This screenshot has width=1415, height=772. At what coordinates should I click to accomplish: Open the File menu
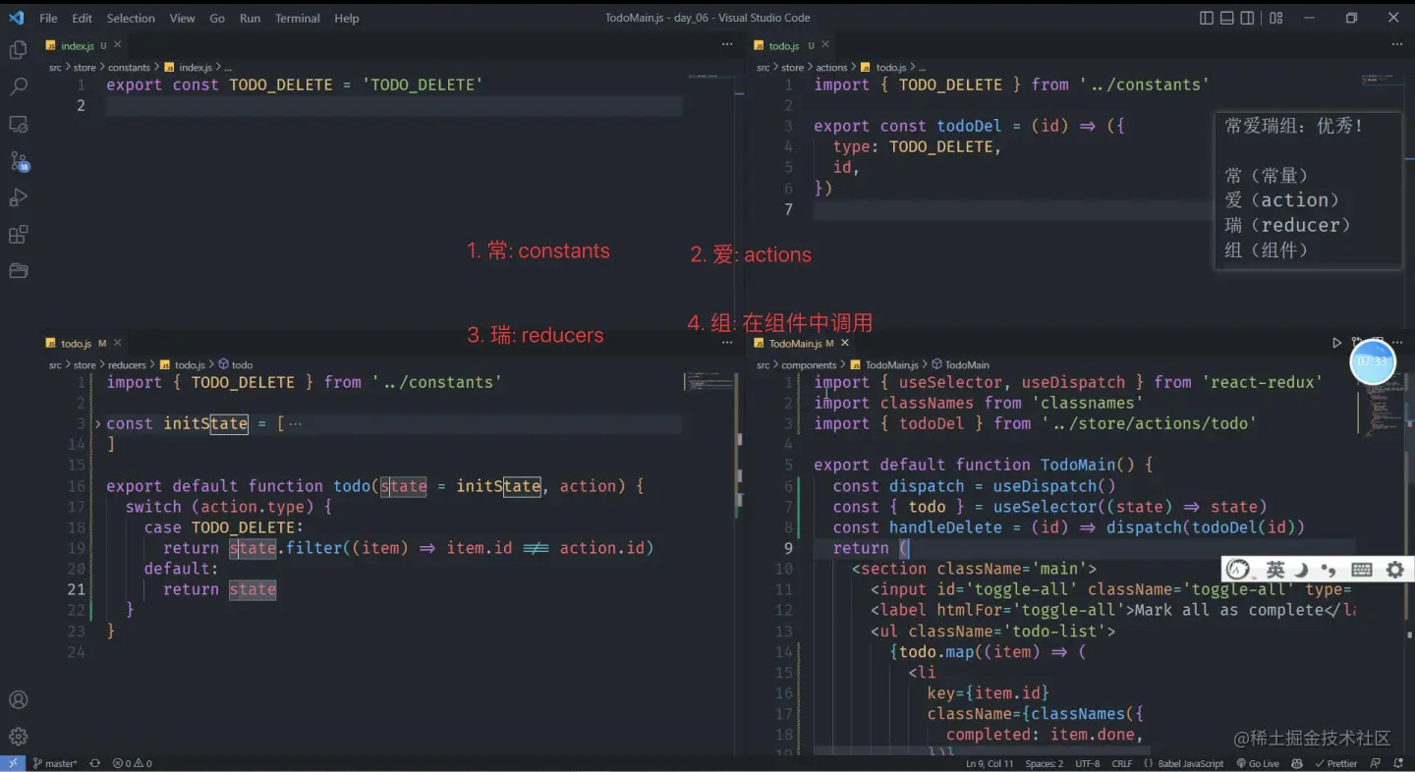(x=48, y=18)
